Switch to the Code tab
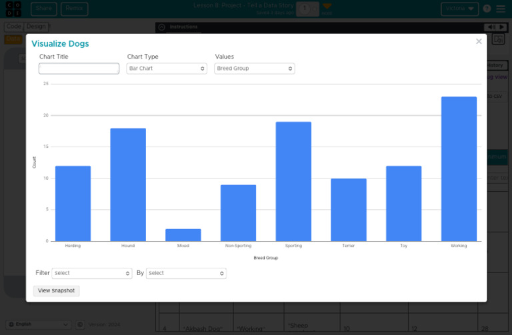The width and height of the screenshot is (512, 335). 14,27
